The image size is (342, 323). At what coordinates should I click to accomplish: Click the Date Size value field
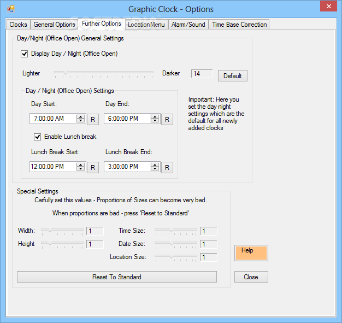(209, 244)
